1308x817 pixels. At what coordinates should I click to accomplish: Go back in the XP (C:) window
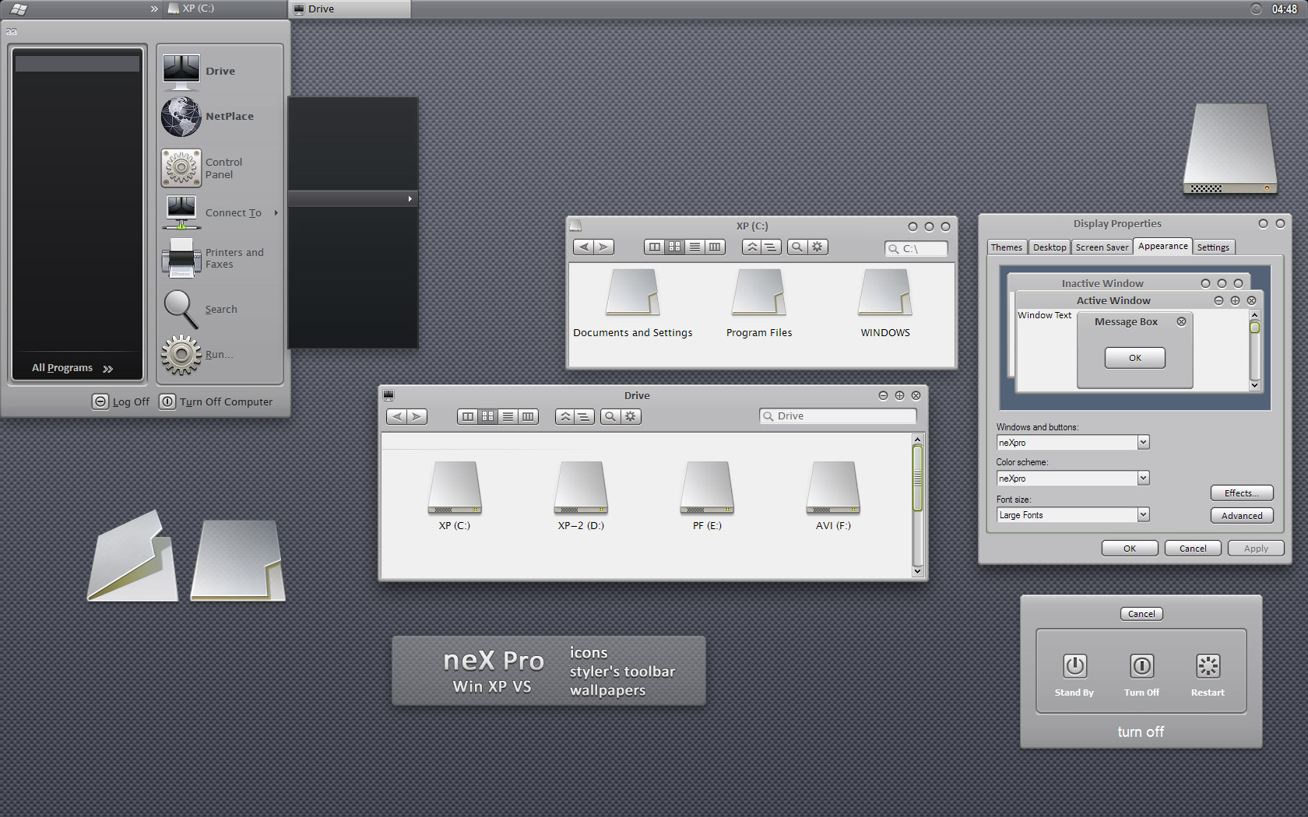pyautogui.click(x=584, y=247)
